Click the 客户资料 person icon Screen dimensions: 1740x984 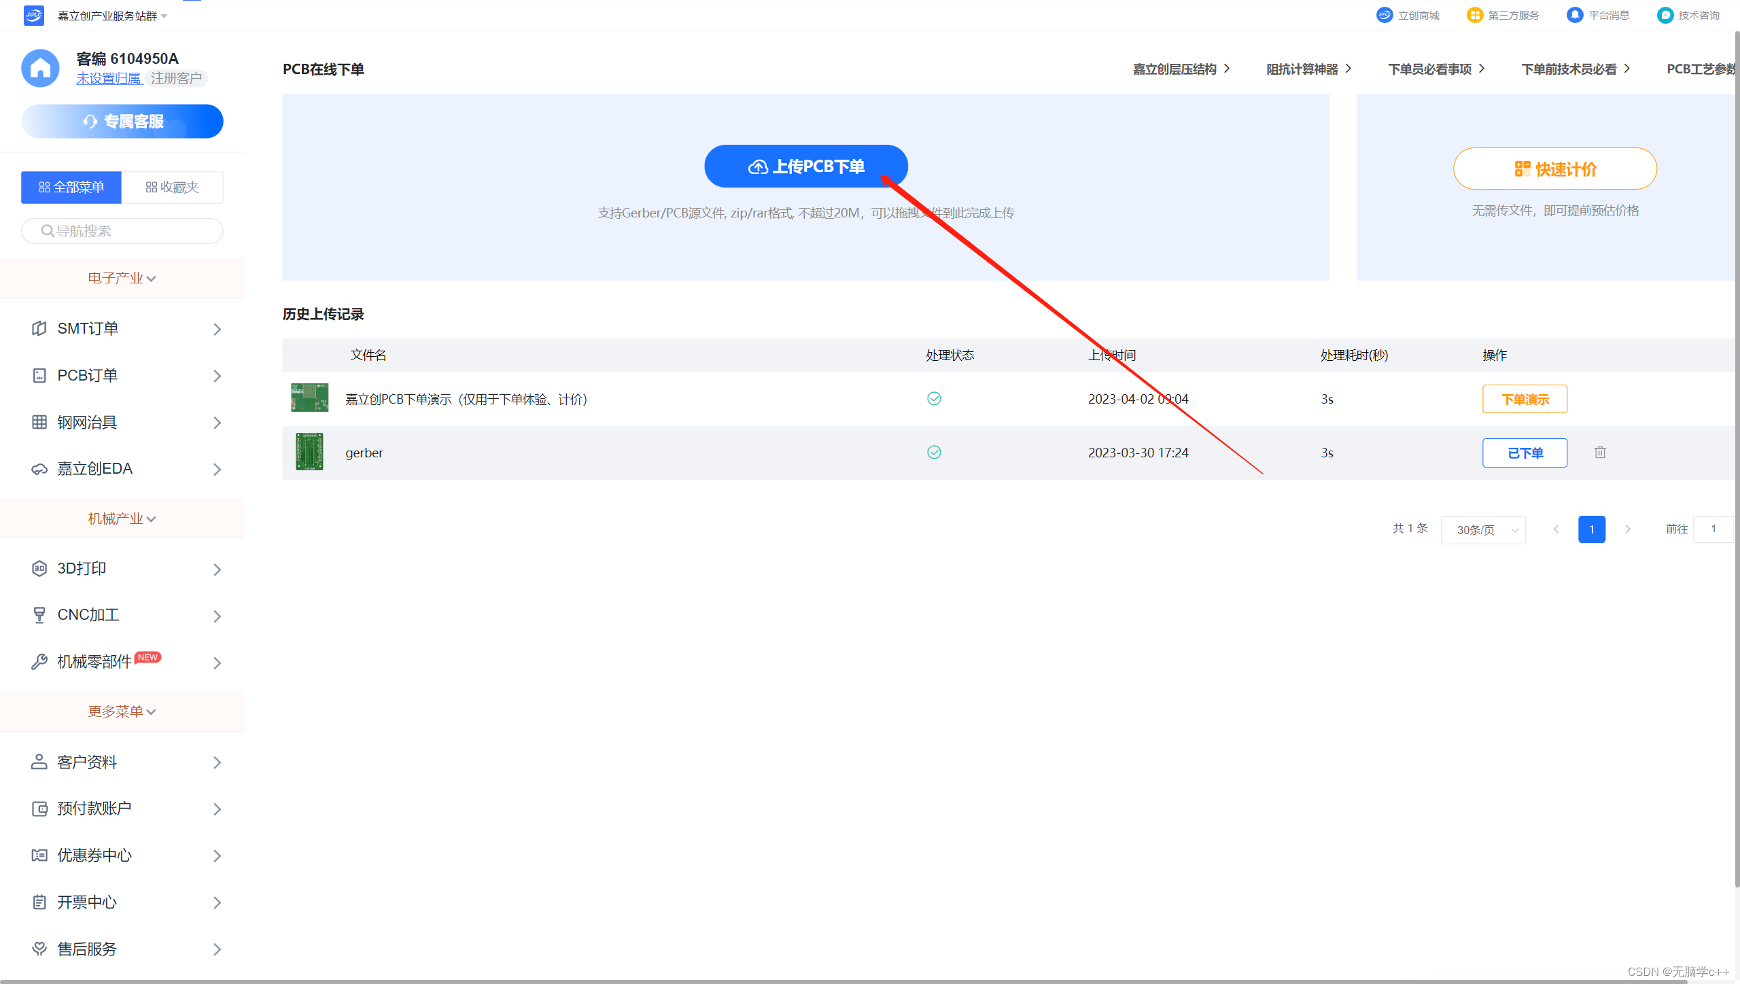39,762
